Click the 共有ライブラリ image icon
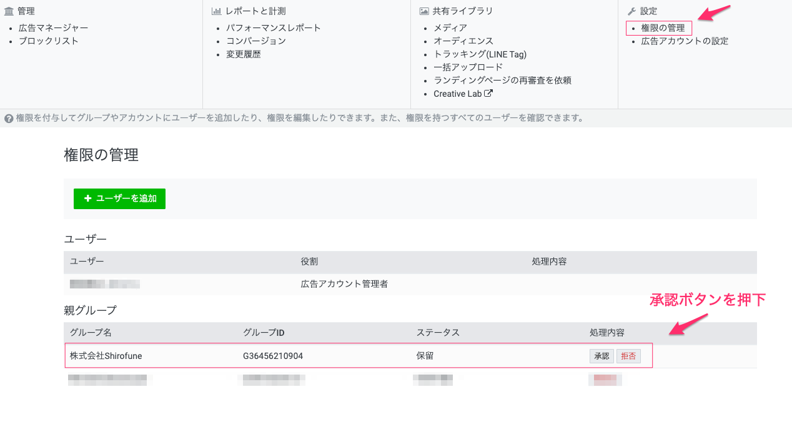The height and width of the screenshot is (437, 792). click(424, 11)
